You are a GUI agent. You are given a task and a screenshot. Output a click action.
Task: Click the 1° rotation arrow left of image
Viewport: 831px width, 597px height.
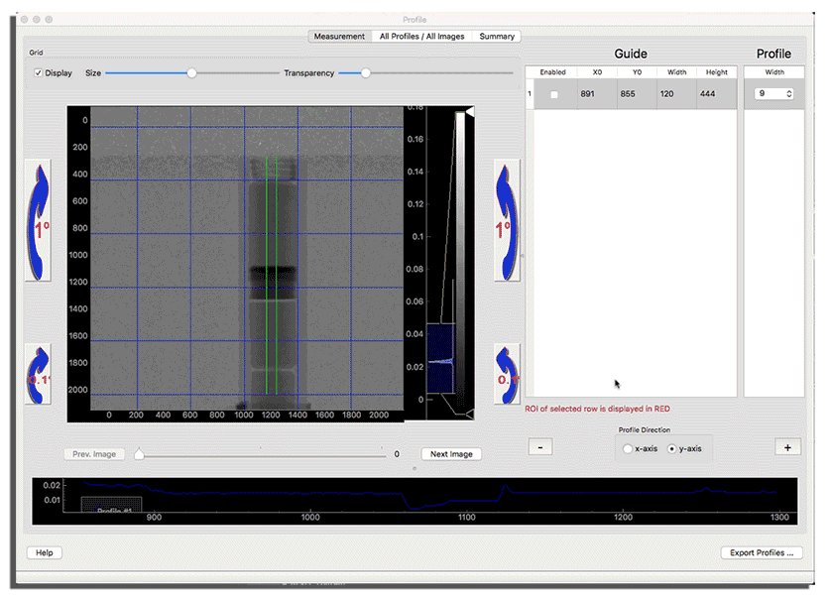38,219
